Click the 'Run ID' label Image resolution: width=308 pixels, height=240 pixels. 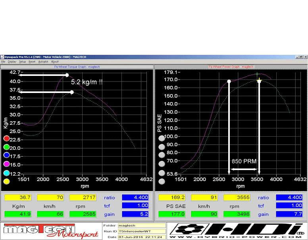[x=110, y=231]
